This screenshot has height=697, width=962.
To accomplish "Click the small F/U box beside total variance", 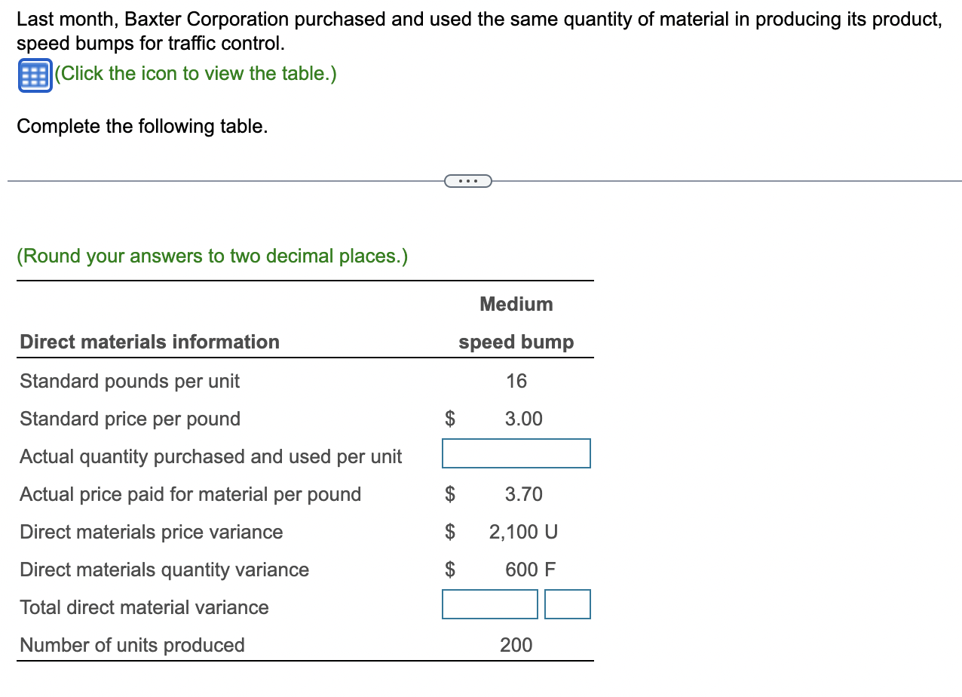I will pyautogui.click(x=568, y=604).
